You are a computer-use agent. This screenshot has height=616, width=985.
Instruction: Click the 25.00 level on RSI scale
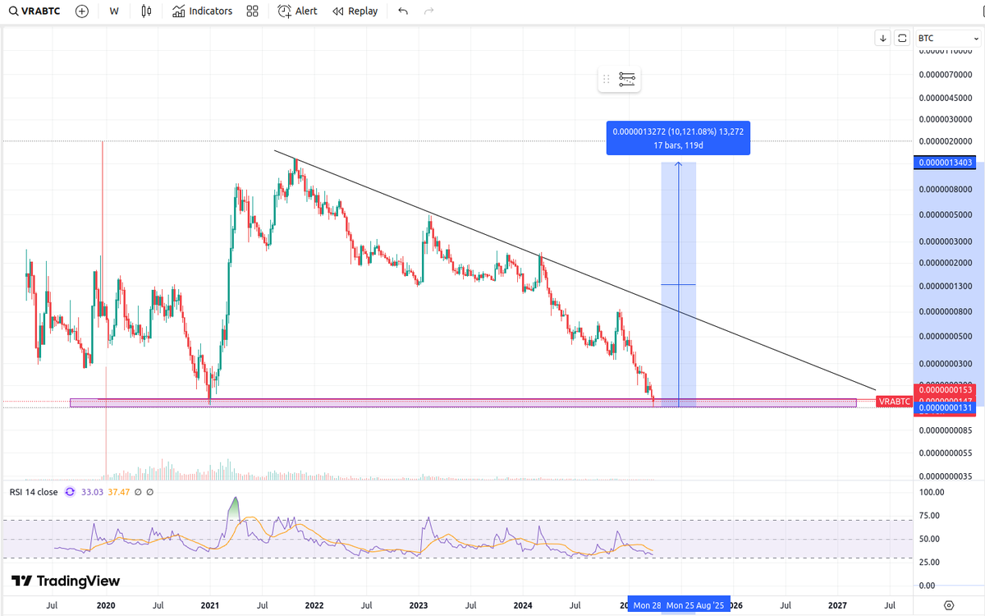pos(931,562)
